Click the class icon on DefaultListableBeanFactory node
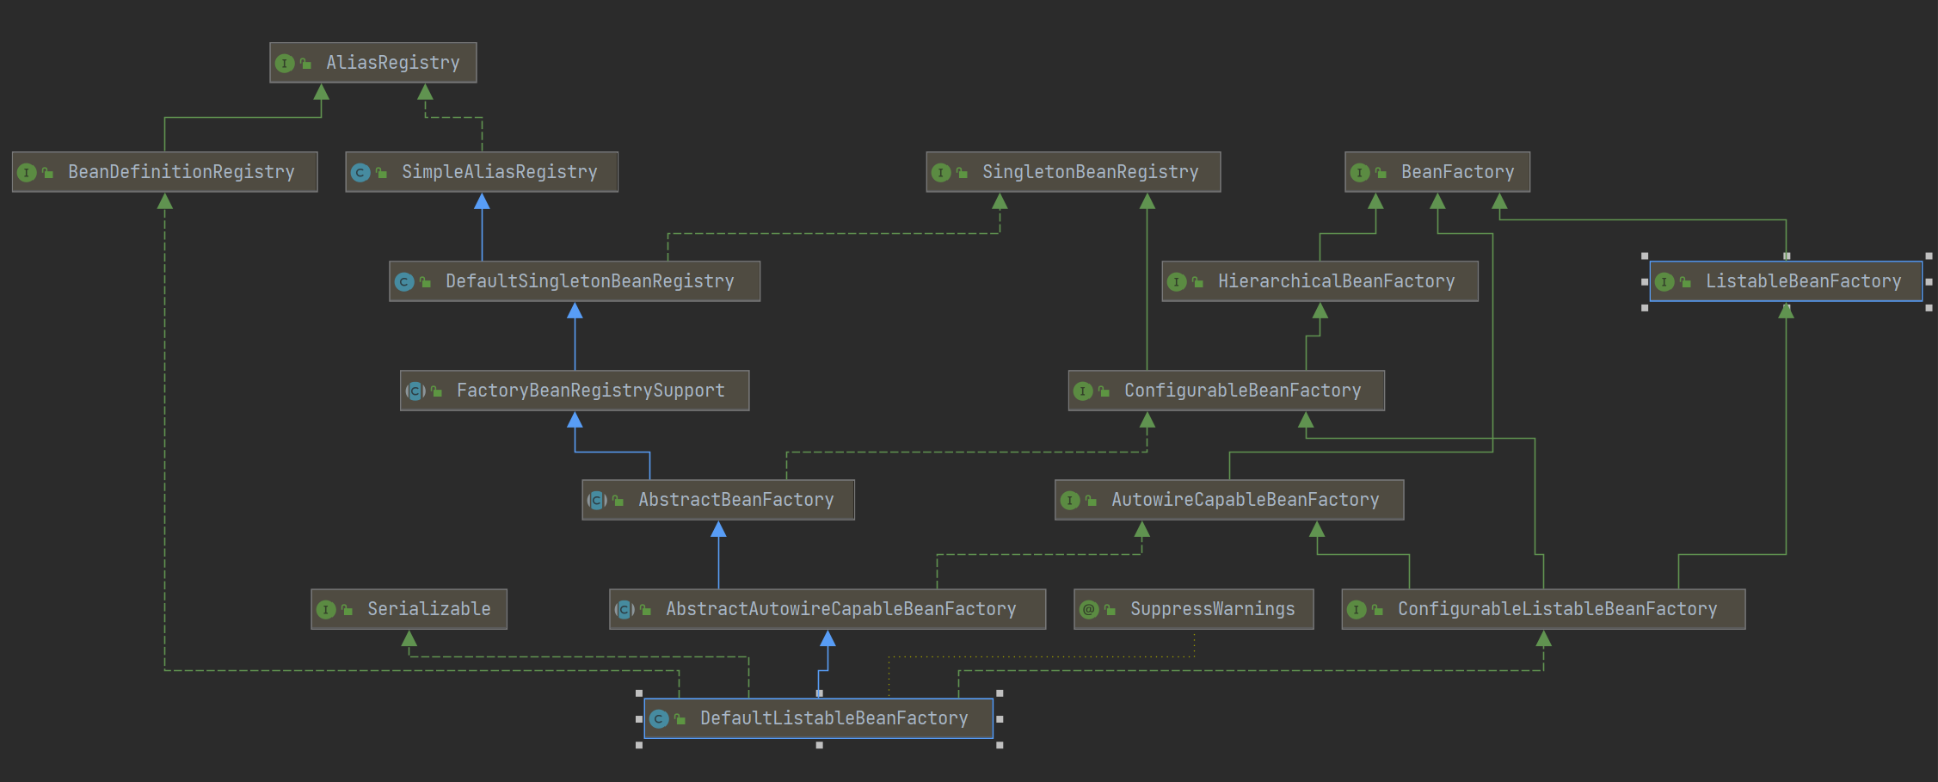The image size is (1938, 782). tap(659, 719)
